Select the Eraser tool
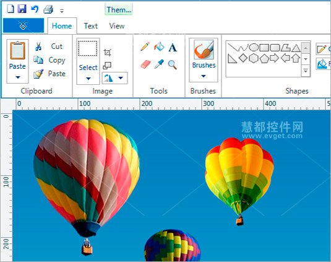The width and height of the screenshot is (331, 262). click(145, 64)
